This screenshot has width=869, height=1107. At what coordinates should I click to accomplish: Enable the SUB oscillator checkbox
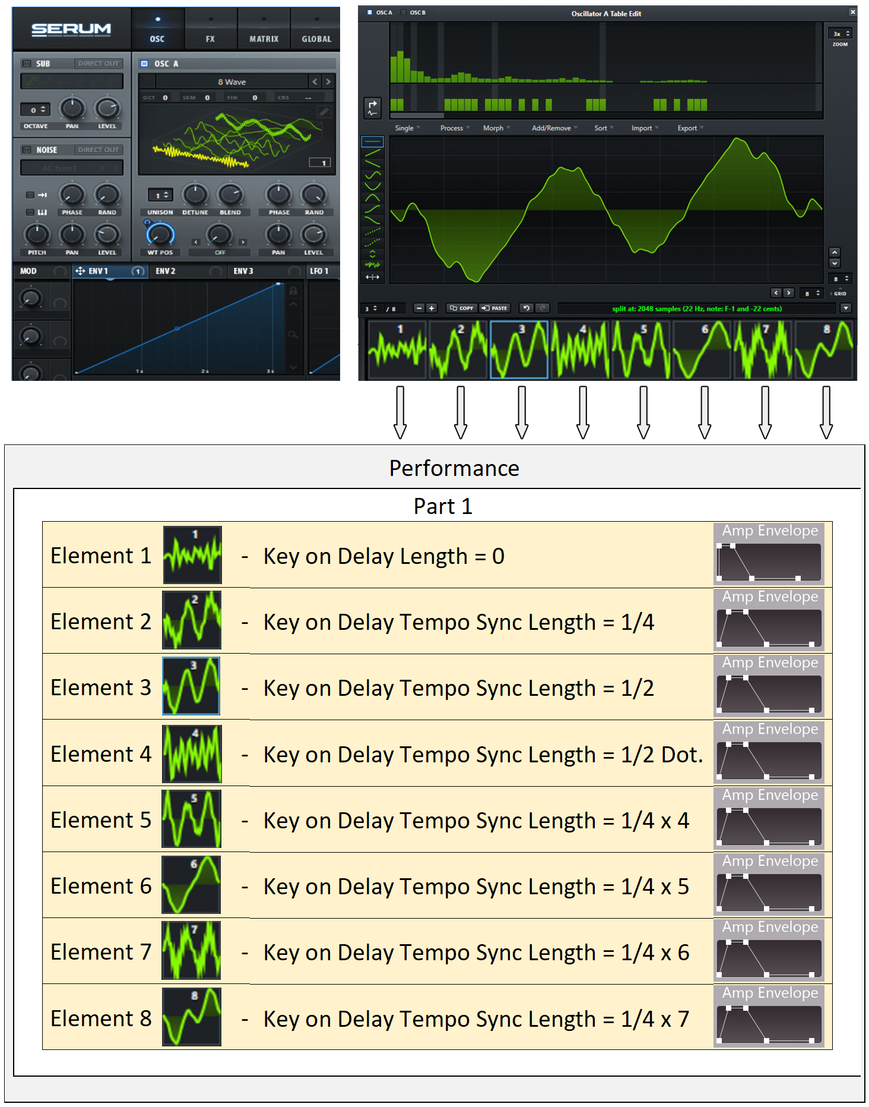27,64
